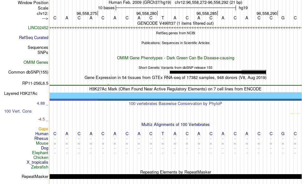302x184 pixels.
Task: Click the Elephant alignment row label
Action: [x=40, y=153]
